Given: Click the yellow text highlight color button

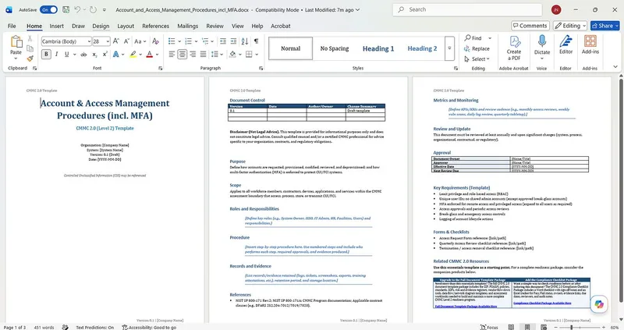Looking at the screenshot, I should (133, 54).
